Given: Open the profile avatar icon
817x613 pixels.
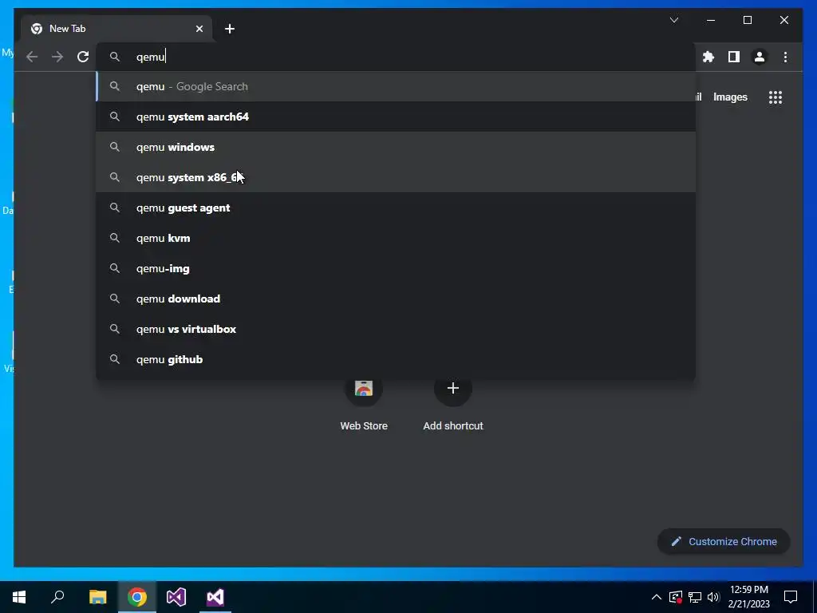Looking at the screenshot, I should point(760,57).
